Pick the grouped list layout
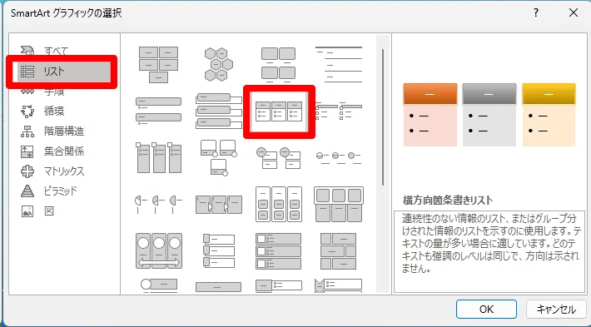This screenshot has width=591, height=327. point(279,204)
